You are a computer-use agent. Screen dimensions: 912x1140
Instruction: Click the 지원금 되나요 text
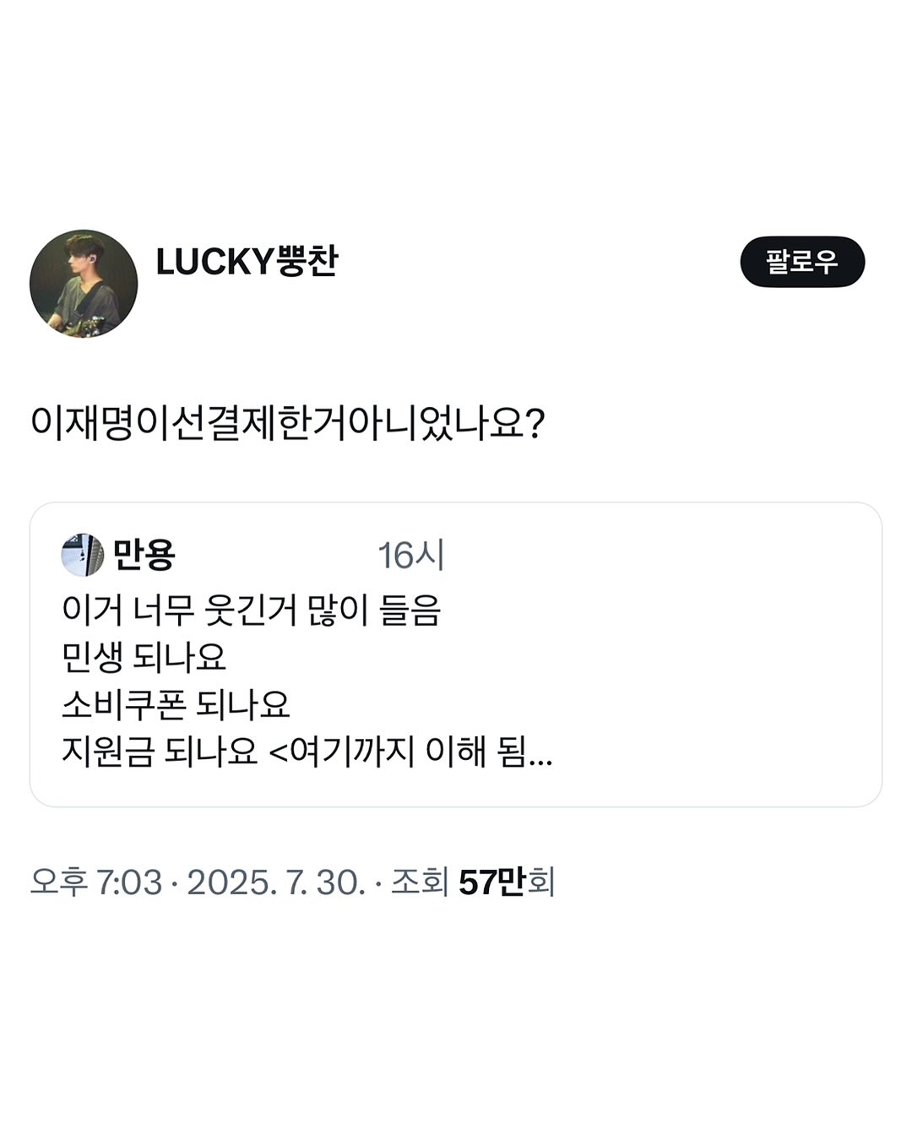click(x=159, y=752)
